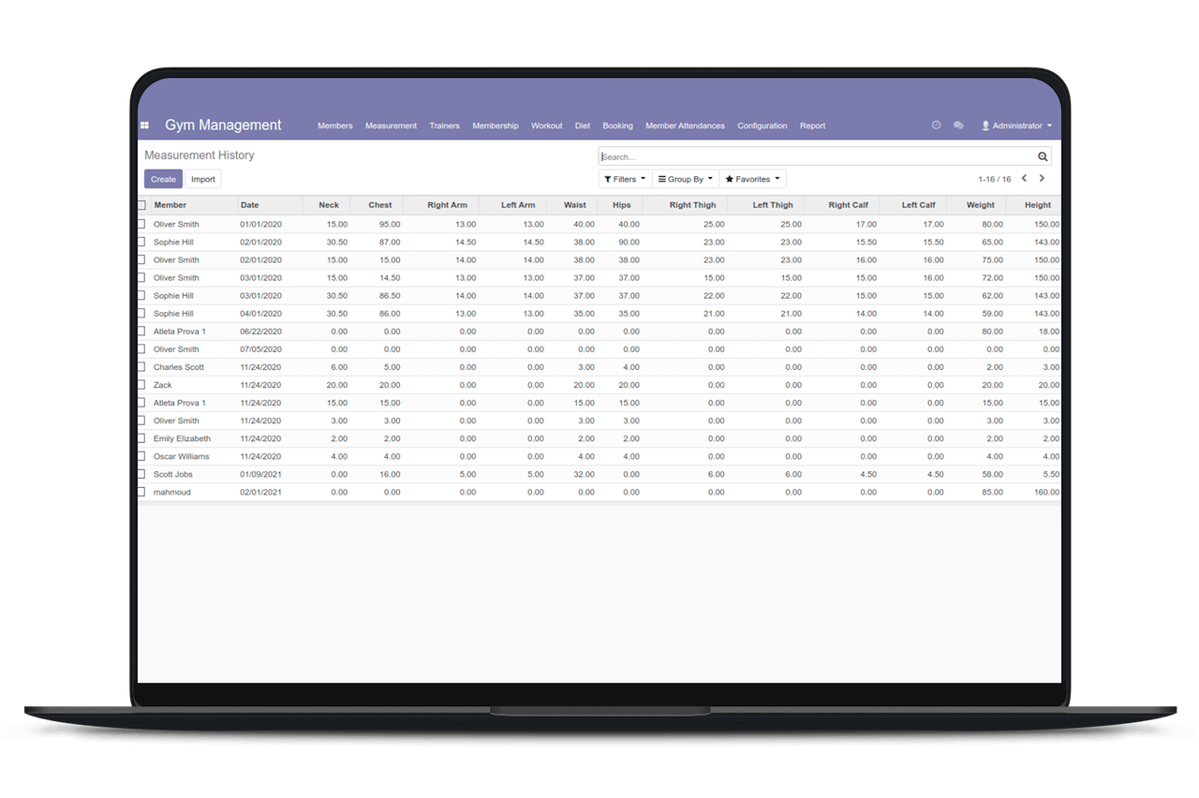1199x798 pixels.
Task: Open the Trainers menu
Action: click(444, 126)
